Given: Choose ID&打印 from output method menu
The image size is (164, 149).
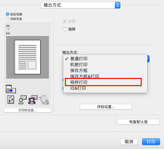Looking at the screenshot, I should coord(105,88).
